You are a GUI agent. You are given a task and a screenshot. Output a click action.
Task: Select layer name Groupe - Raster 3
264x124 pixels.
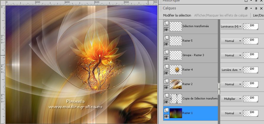[193, 55]
